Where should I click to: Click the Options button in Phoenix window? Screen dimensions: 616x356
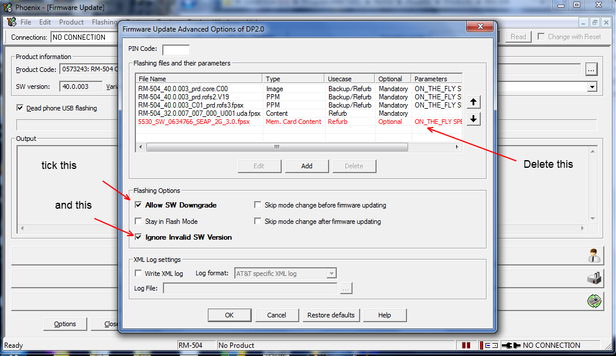pos(65,324)
